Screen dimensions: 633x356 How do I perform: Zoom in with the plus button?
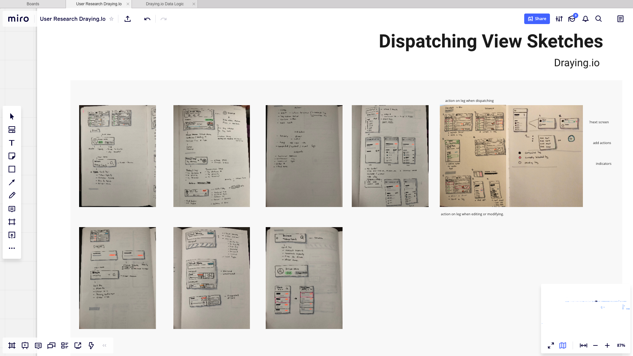click(607, 345)
